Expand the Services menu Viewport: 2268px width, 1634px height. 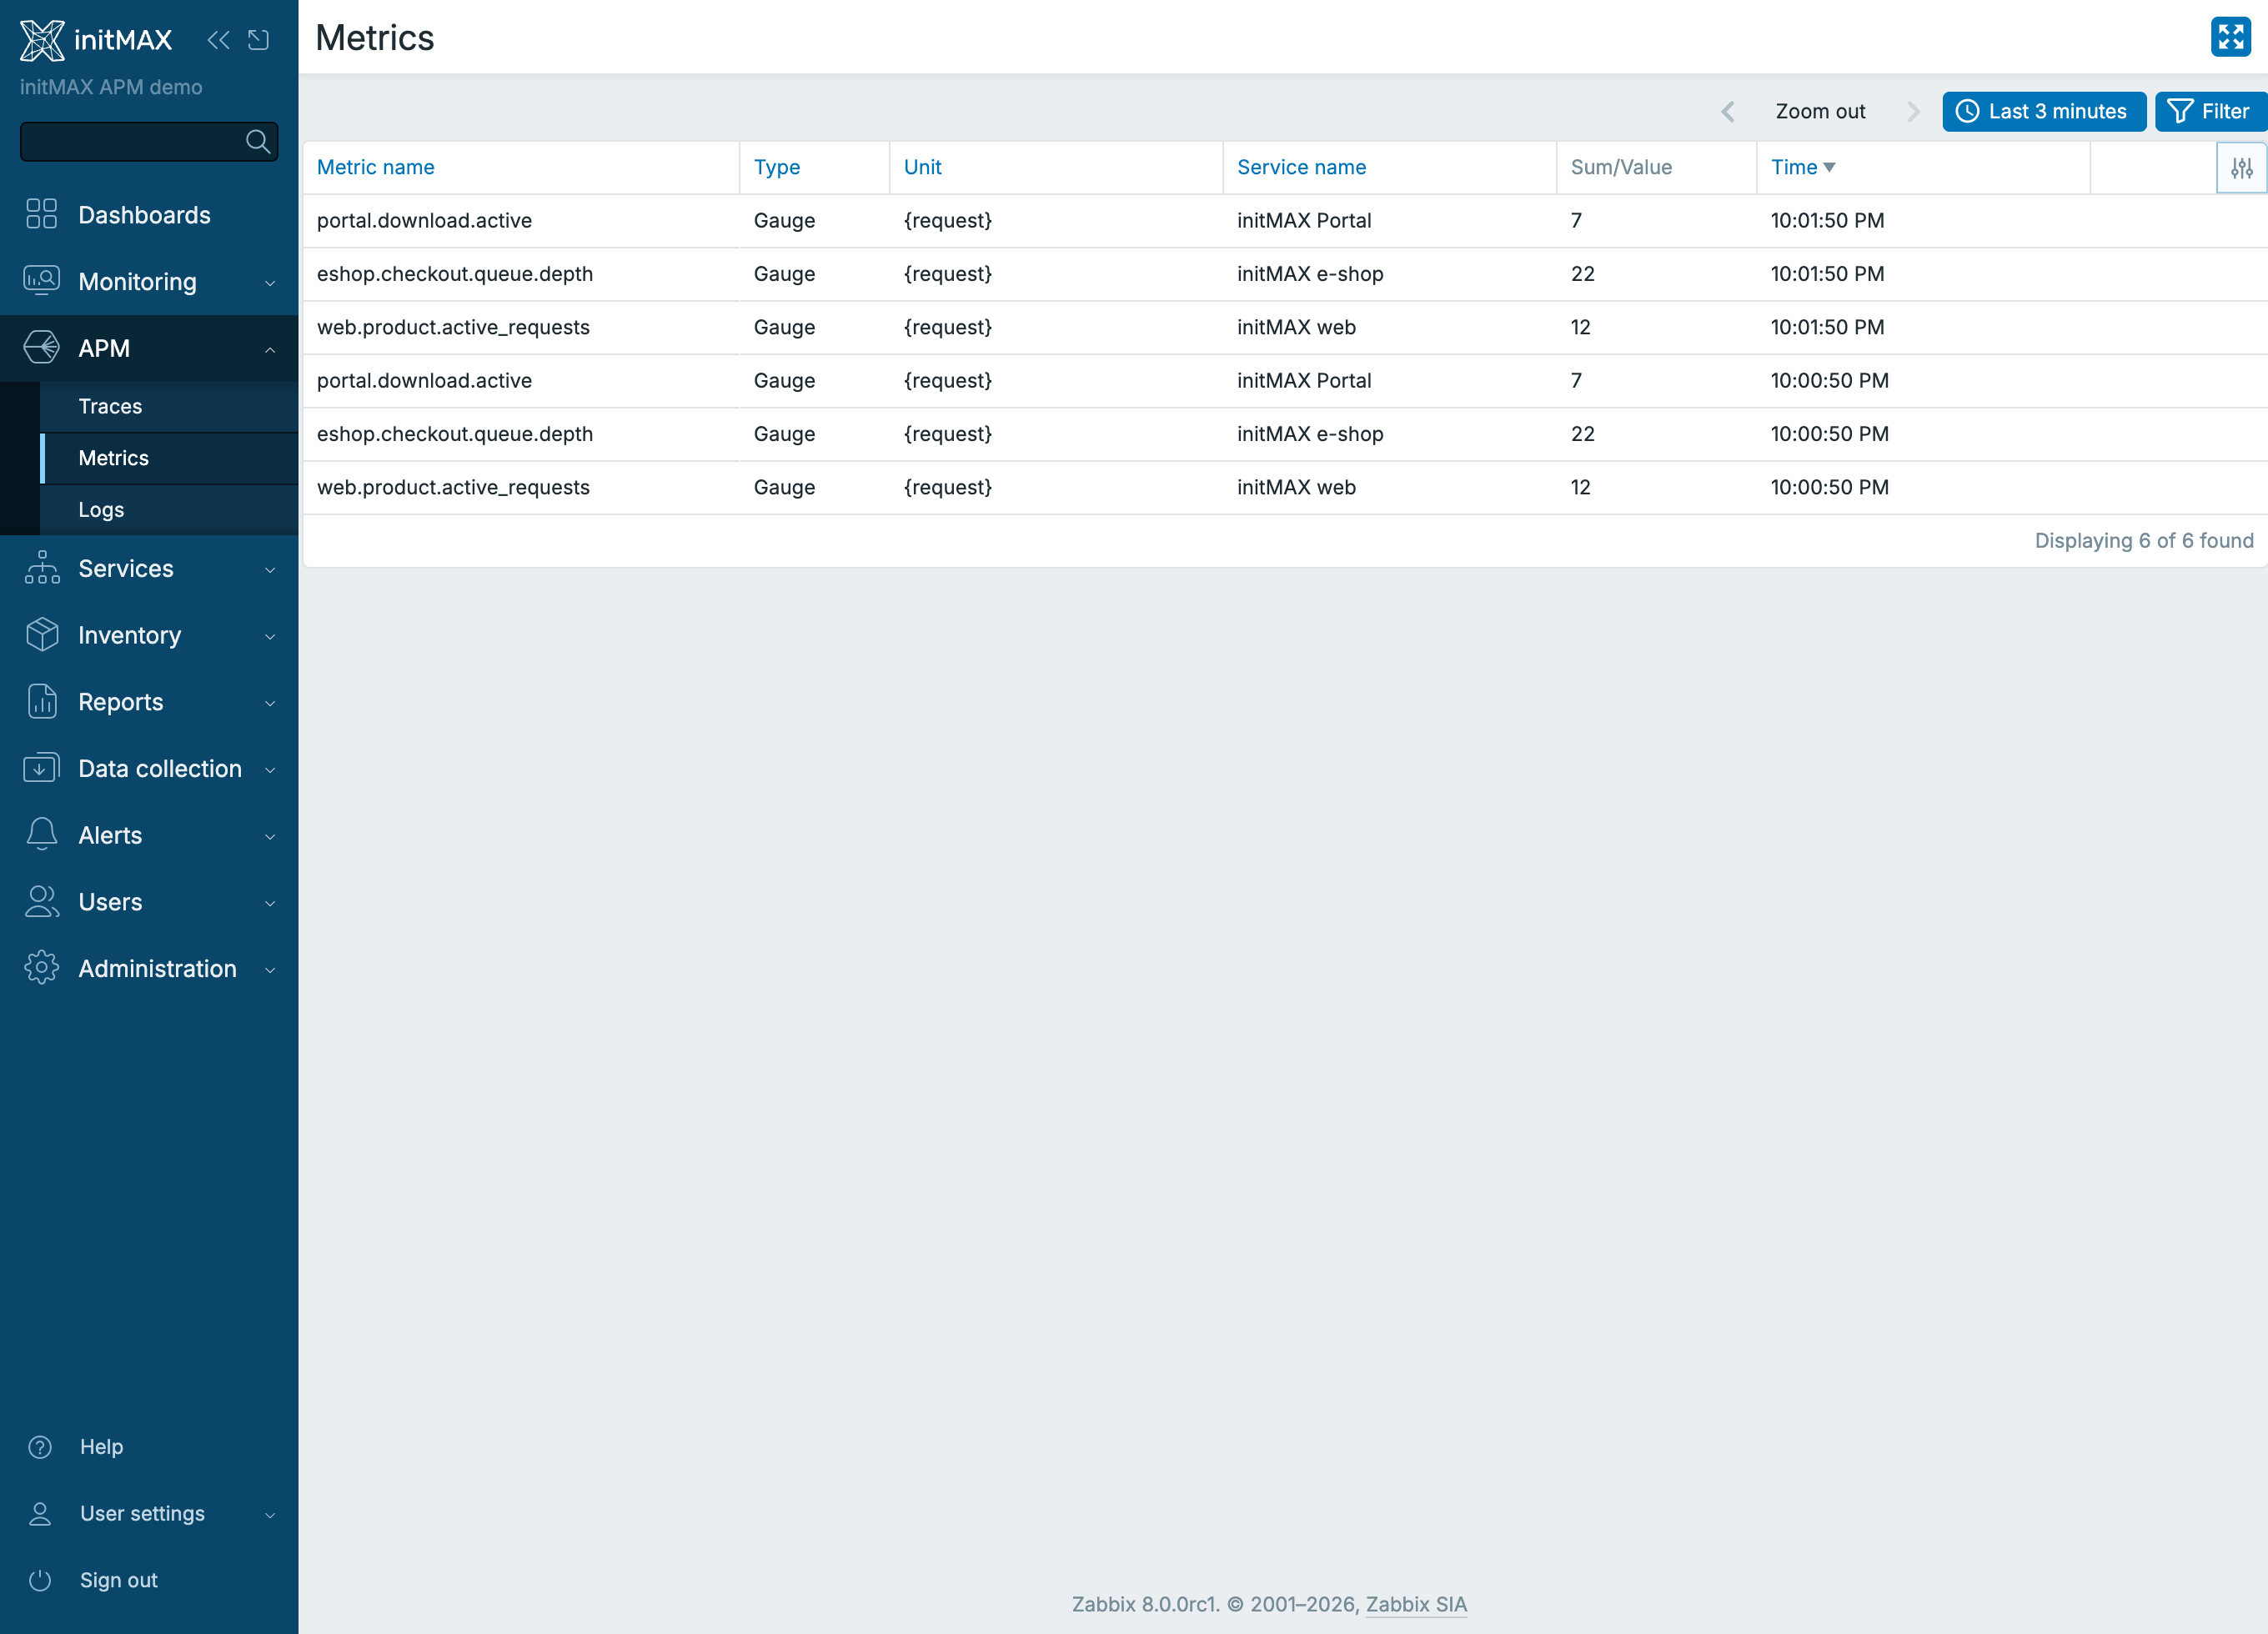click(x=149, y=569)
